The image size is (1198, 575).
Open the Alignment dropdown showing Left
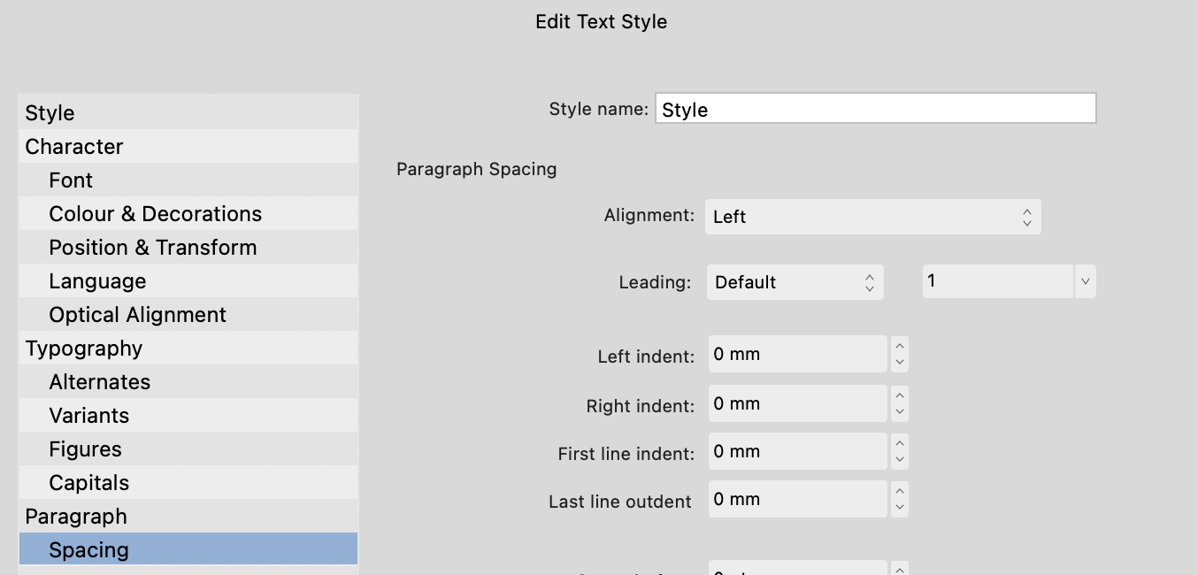pos(872,216)
